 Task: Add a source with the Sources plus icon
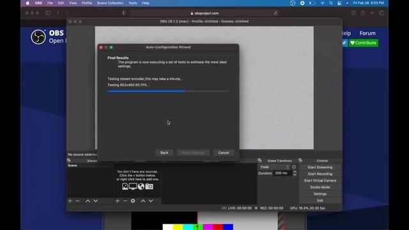[118, 201]
